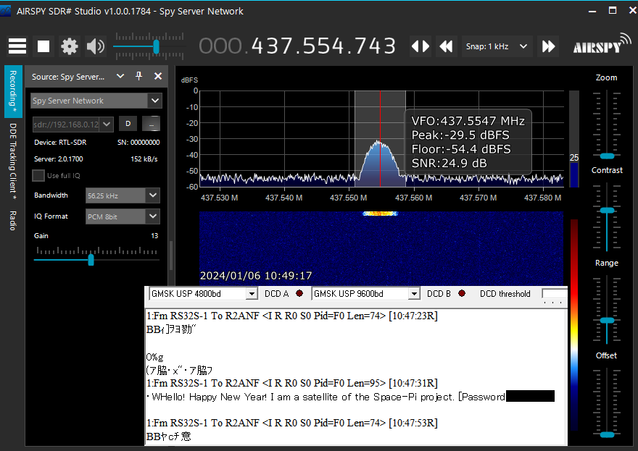The height and width of the screenshot is (451, 638).
Task: Stop the radio with the square button
Action: [x=43, y=46]
